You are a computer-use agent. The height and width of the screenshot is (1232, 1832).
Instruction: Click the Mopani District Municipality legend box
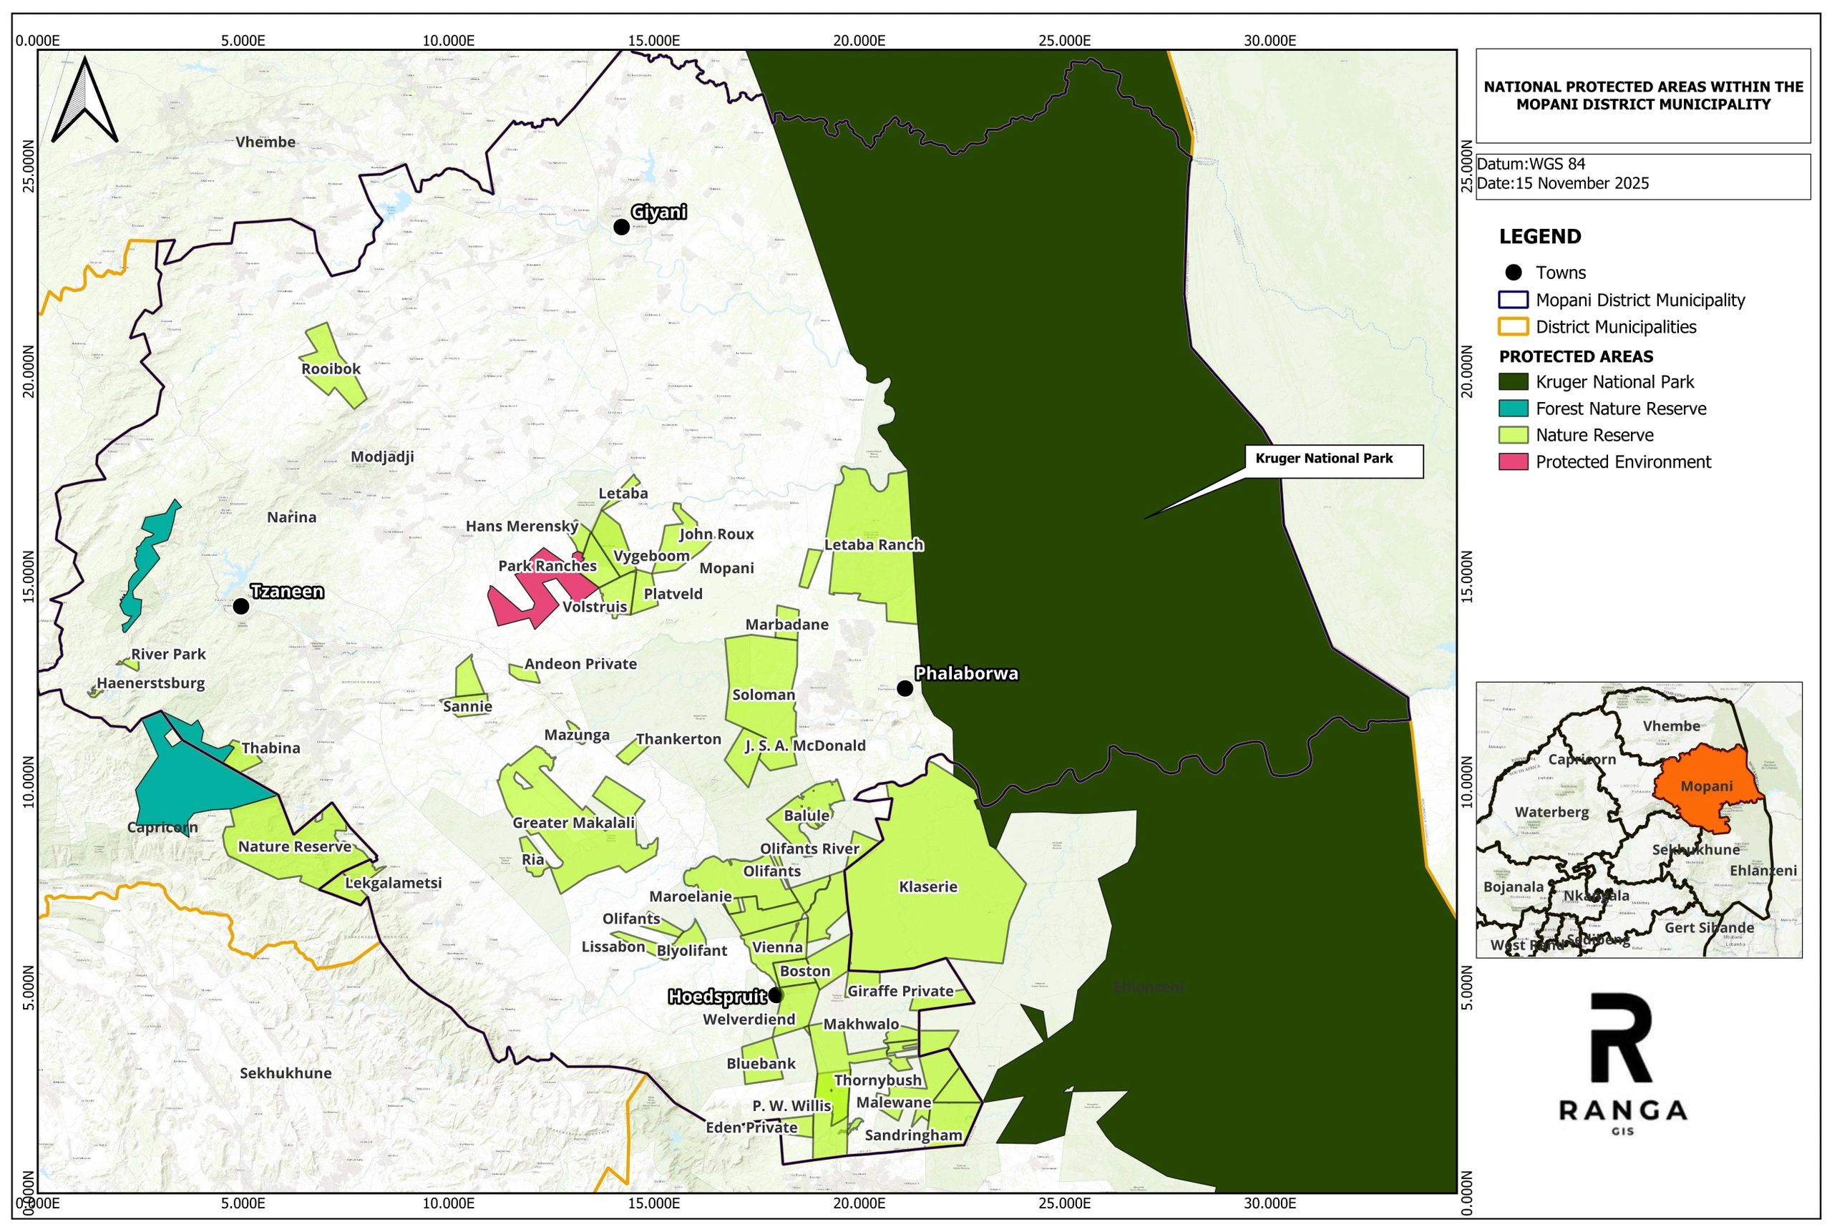tap(1513, 300)
